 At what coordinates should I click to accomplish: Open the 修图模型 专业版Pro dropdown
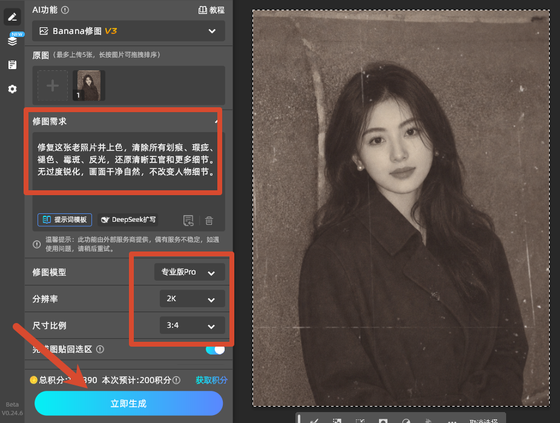189,272
